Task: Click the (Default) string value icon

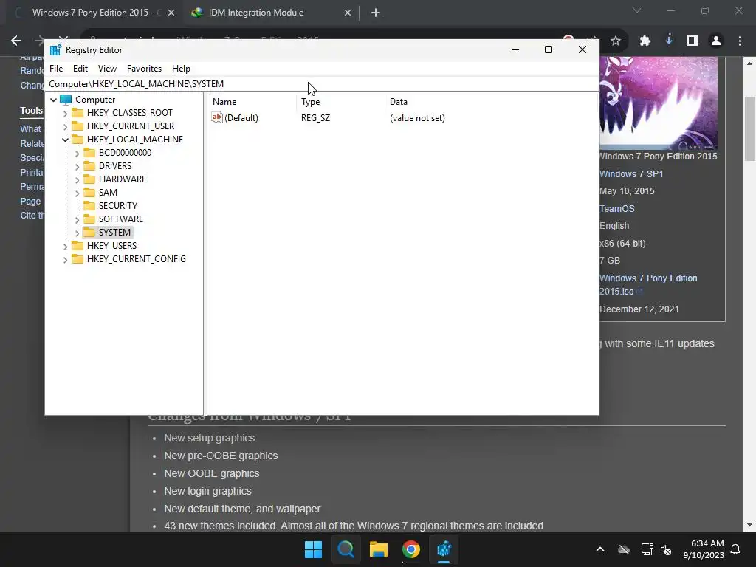Action: tap(217, 117)
